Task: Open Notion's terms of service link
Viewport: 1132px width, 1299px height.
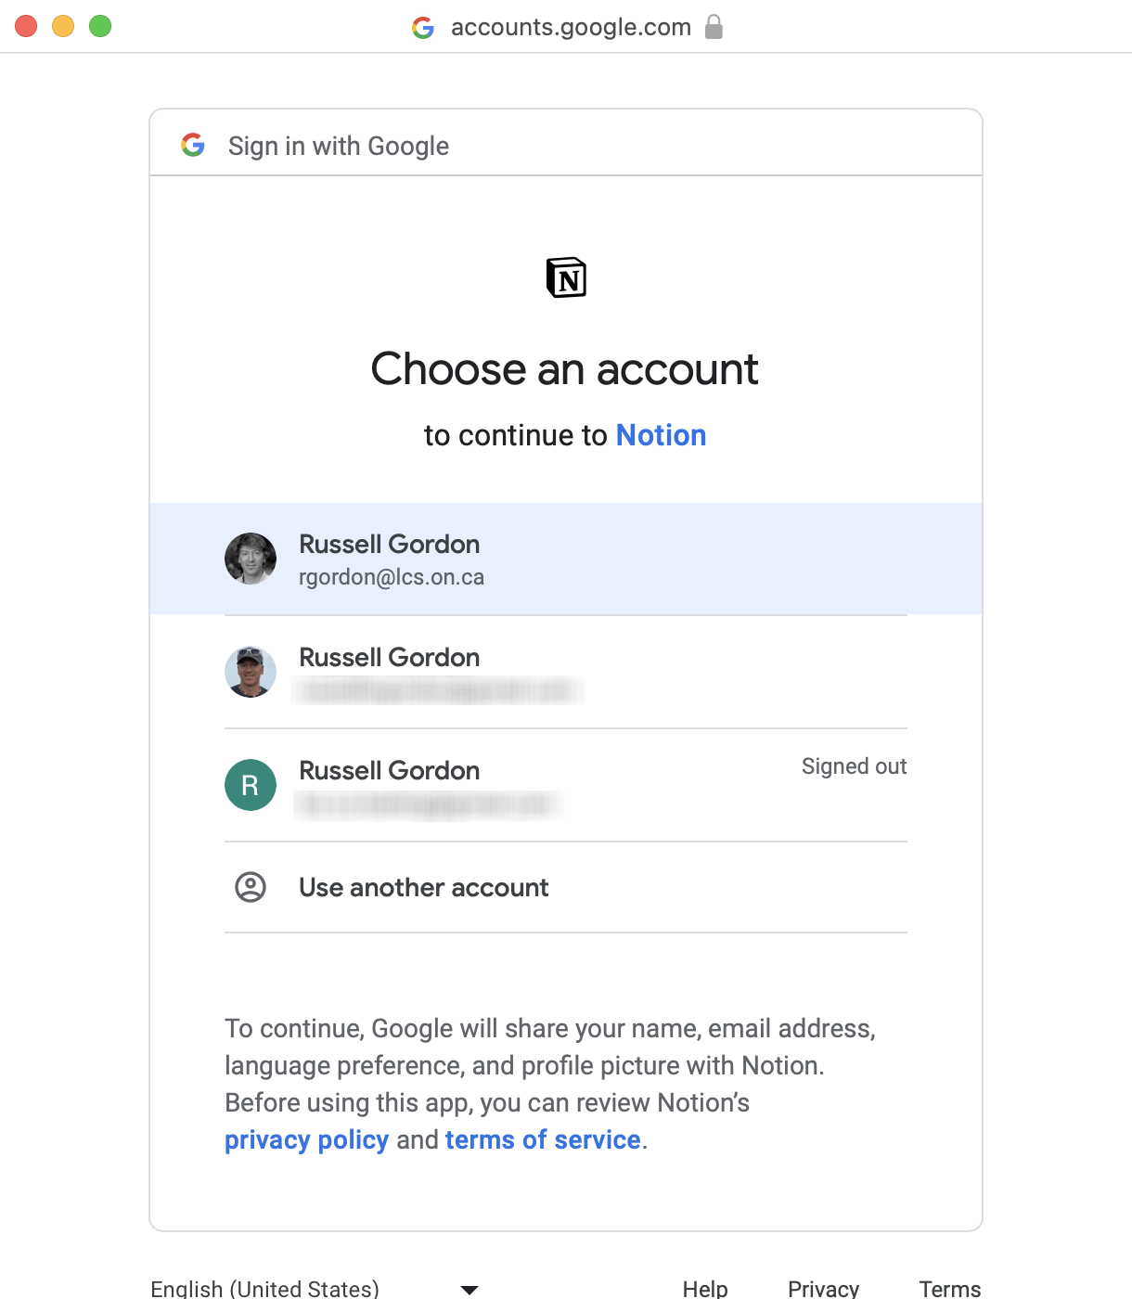Action: [543, 1139]
